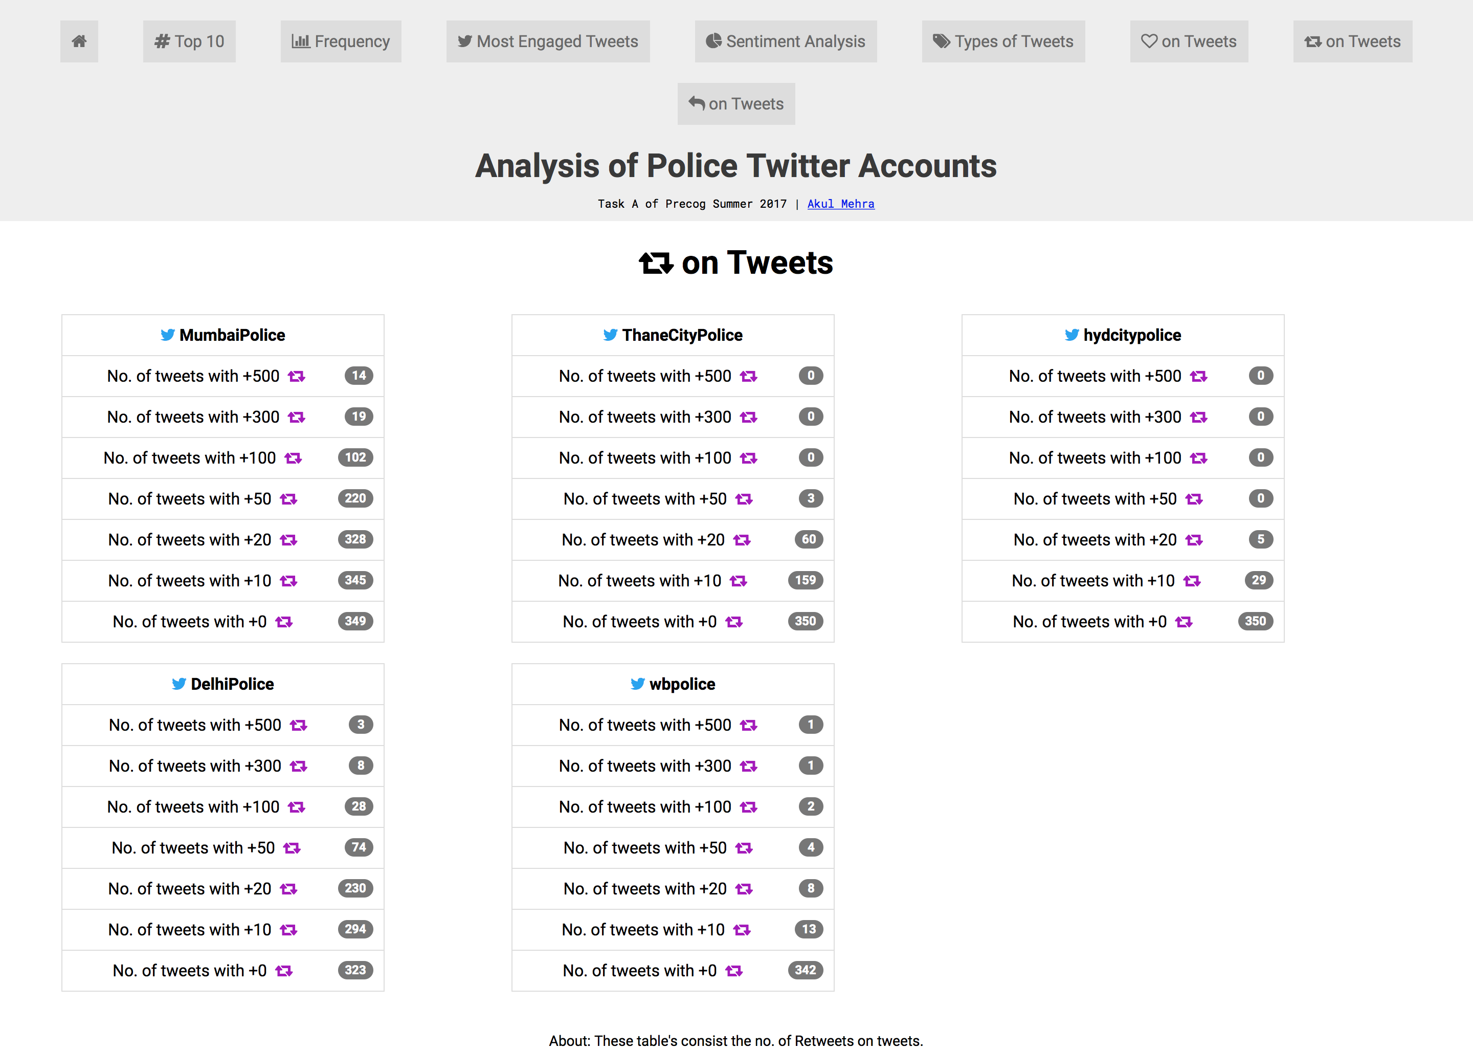Viewport: 1473px width, 1049px height.
Task: Open Most Engaged Tweets section
Action: click(547, 41)
